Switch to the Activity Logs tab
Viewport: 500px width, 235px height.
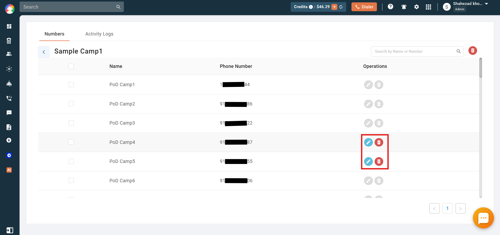pyautogui.click(x=99, y=34)
